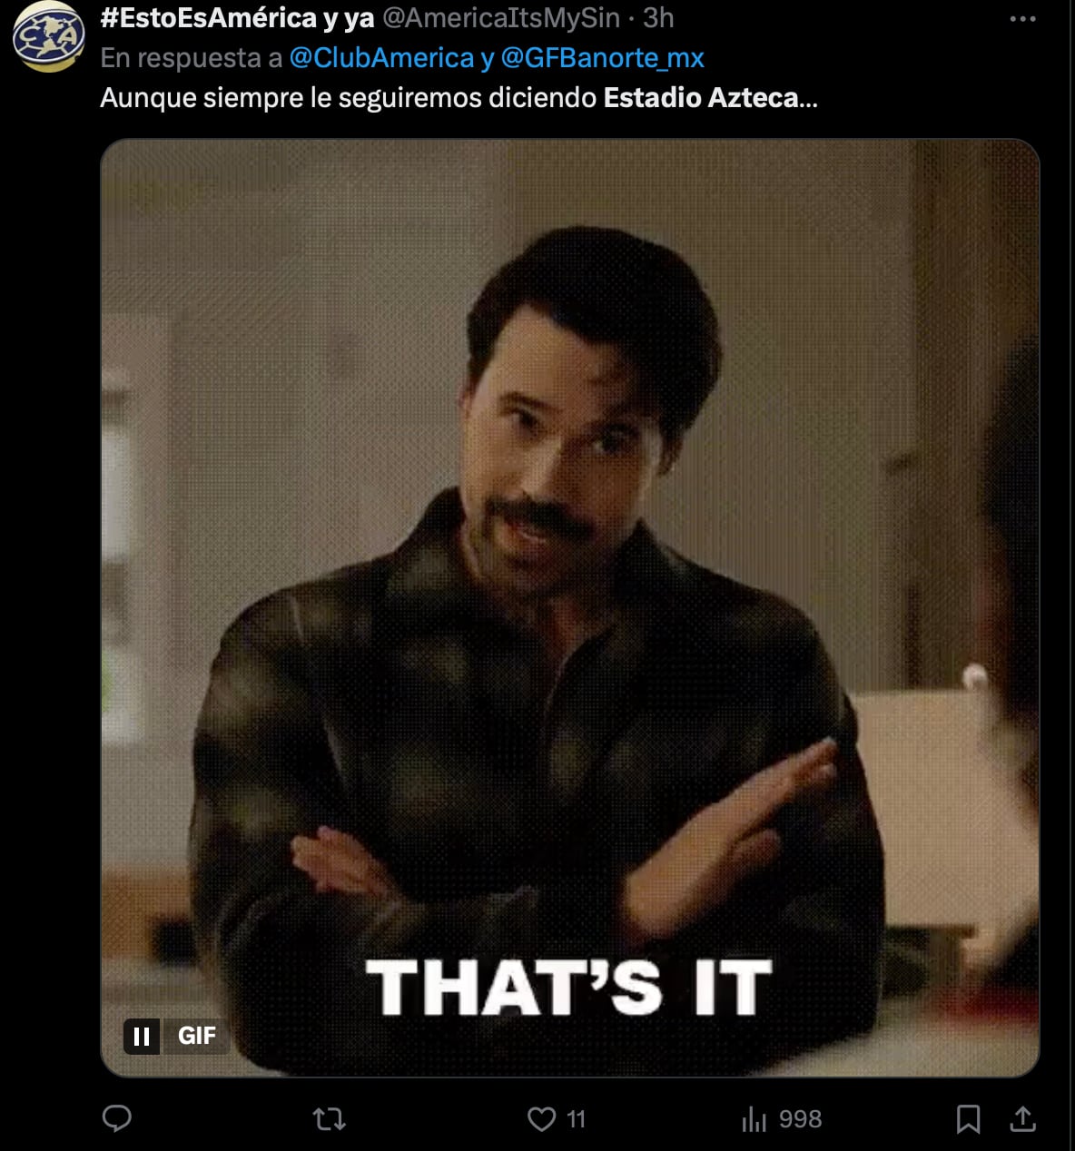Like the tweet with heart icon

point(542,1118)
